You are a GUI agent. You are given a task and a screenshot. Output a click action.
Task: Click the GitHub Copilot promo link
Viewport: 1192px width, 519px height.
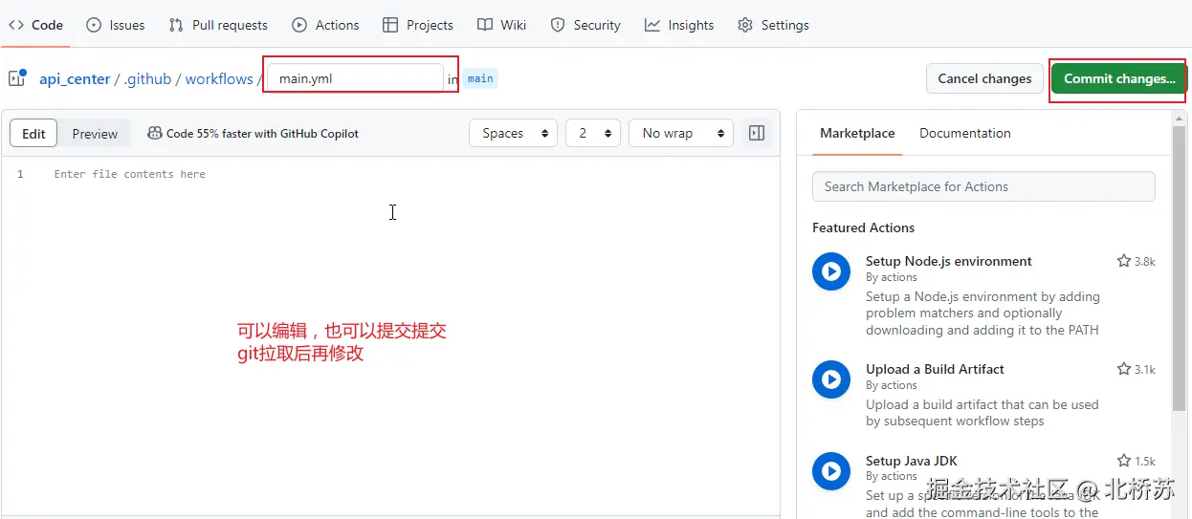(x=262, y=134)
